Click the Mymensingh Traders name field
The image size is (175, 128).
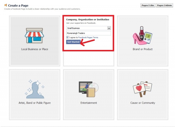coord(89,33)
